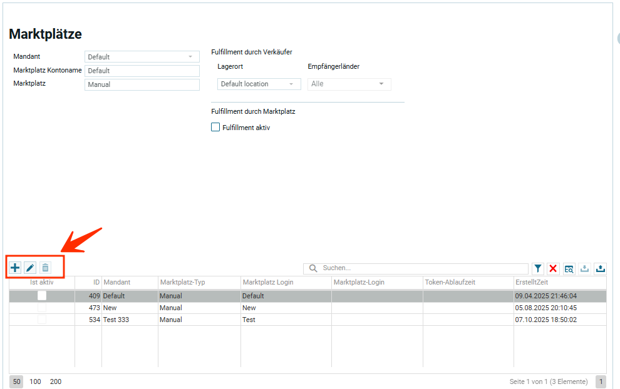Click the pencil edit icon
620x389 pixels.
point(30,268)
